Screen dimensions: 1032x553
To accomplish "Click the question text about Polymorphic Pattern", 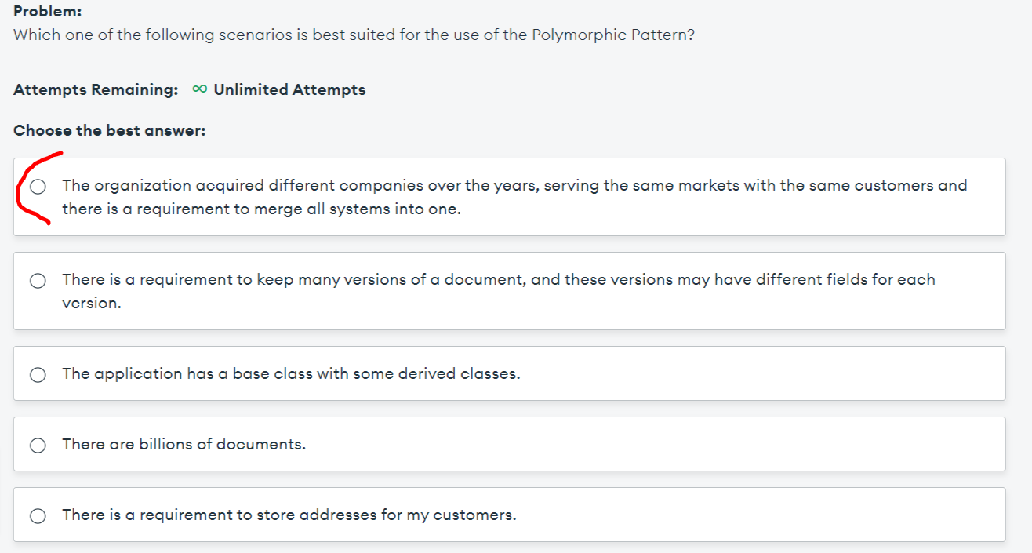I will (x=353, y=35).
